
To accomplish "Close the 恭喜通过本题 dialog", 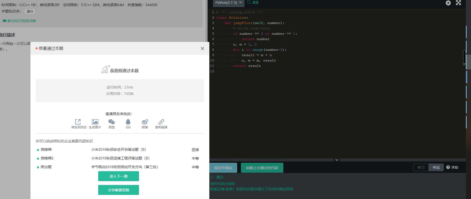I will point(202,48).
